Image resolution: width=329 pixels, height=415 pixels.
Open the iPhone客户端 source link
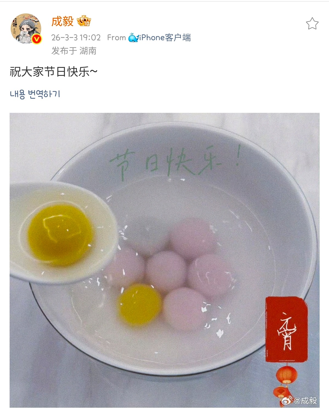coord(165,38)
